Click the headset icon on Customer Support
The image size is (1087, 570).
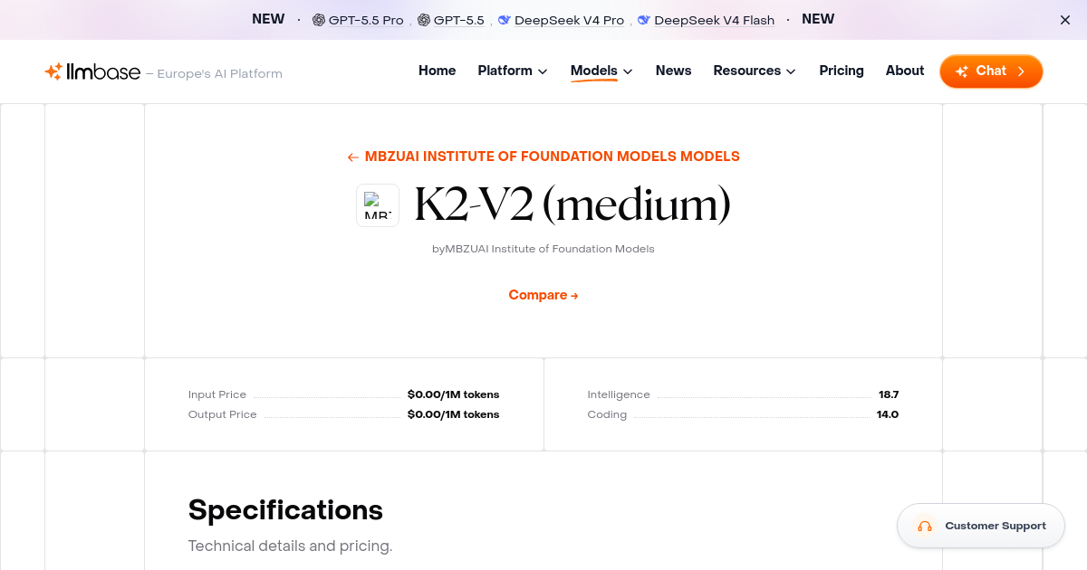[925, 526]
